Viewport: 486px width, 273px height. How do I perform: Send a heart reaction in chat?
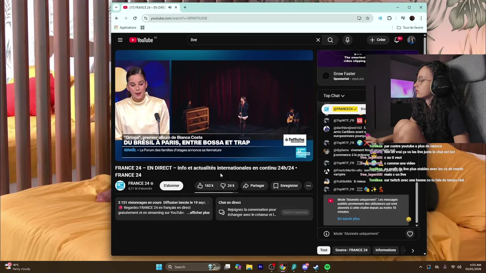(x=410, y=234)
